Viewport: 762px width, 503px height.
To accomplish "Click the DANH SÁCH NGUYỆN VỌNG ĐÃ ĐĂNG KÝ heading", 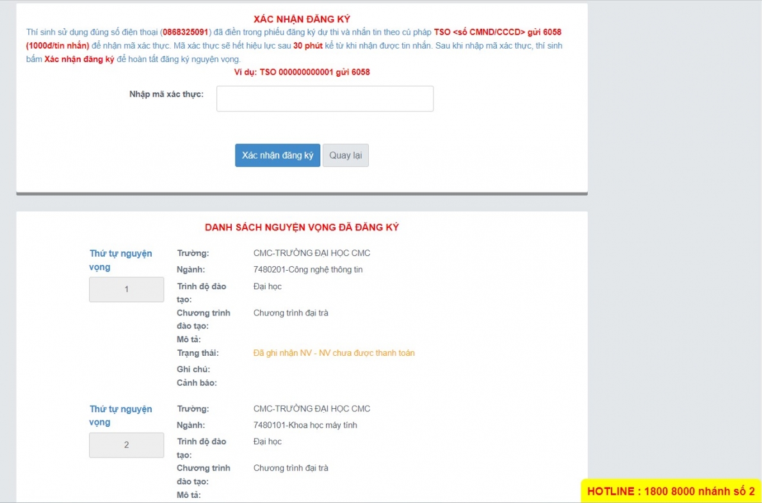I will [302, 227].
